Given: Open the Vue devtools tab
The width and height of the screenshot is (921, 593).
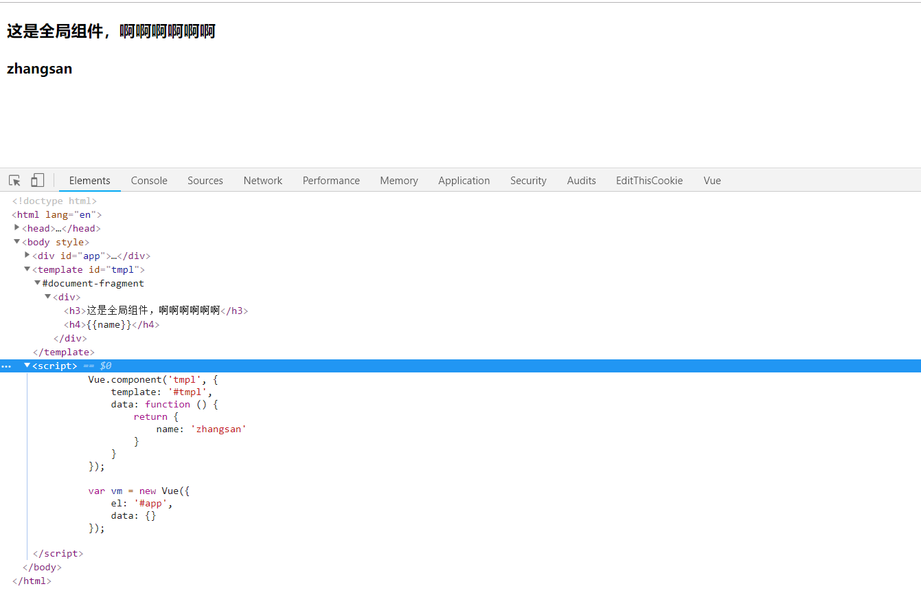Looking at the screenshot, I should coord(712,181).
